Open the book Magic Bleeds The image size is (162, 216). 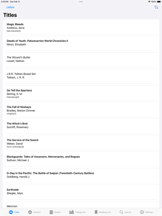[81, 28]
